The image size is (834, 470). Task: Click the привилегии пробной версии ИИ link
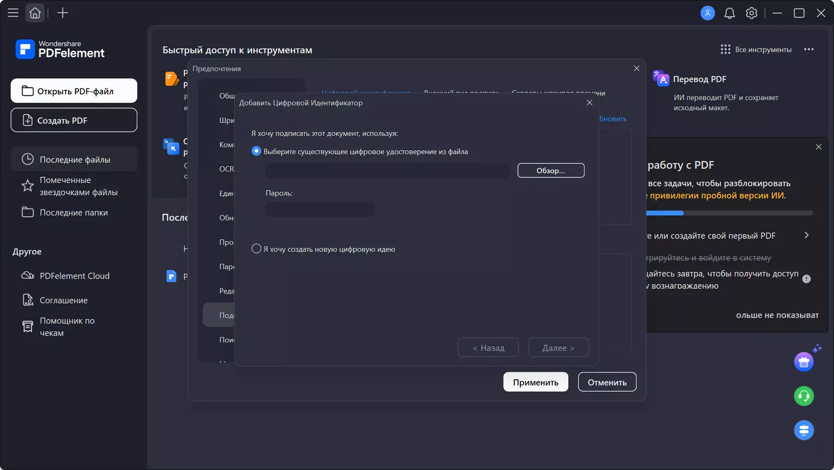coord(717,195)
